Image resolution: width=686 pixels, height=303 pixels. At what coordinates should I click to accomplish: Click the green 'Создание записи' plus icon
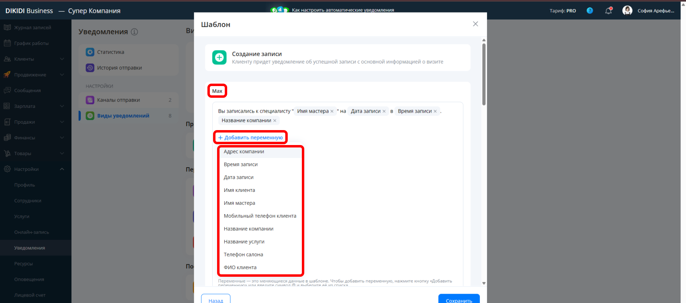(x=220, y=57)
